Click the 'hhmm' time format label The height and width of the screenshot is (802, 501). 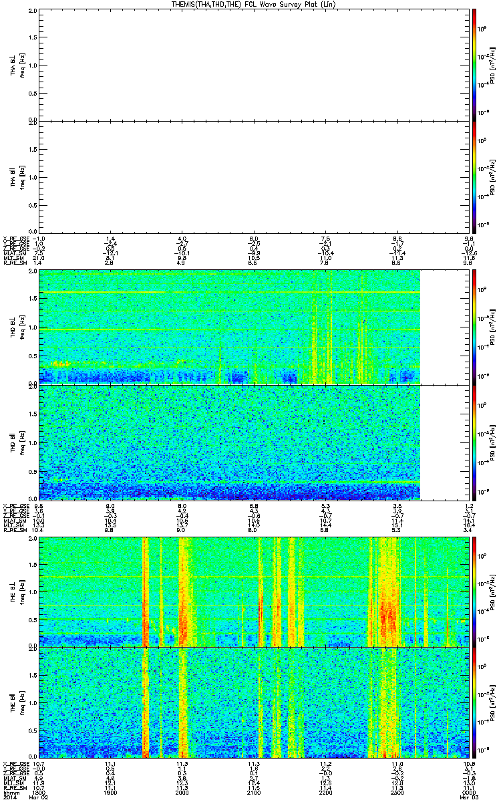point(11,792)
